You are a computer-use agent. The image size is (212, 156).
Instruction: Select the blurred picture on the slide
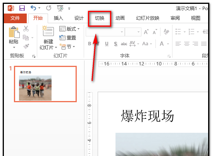pos(162,144)
